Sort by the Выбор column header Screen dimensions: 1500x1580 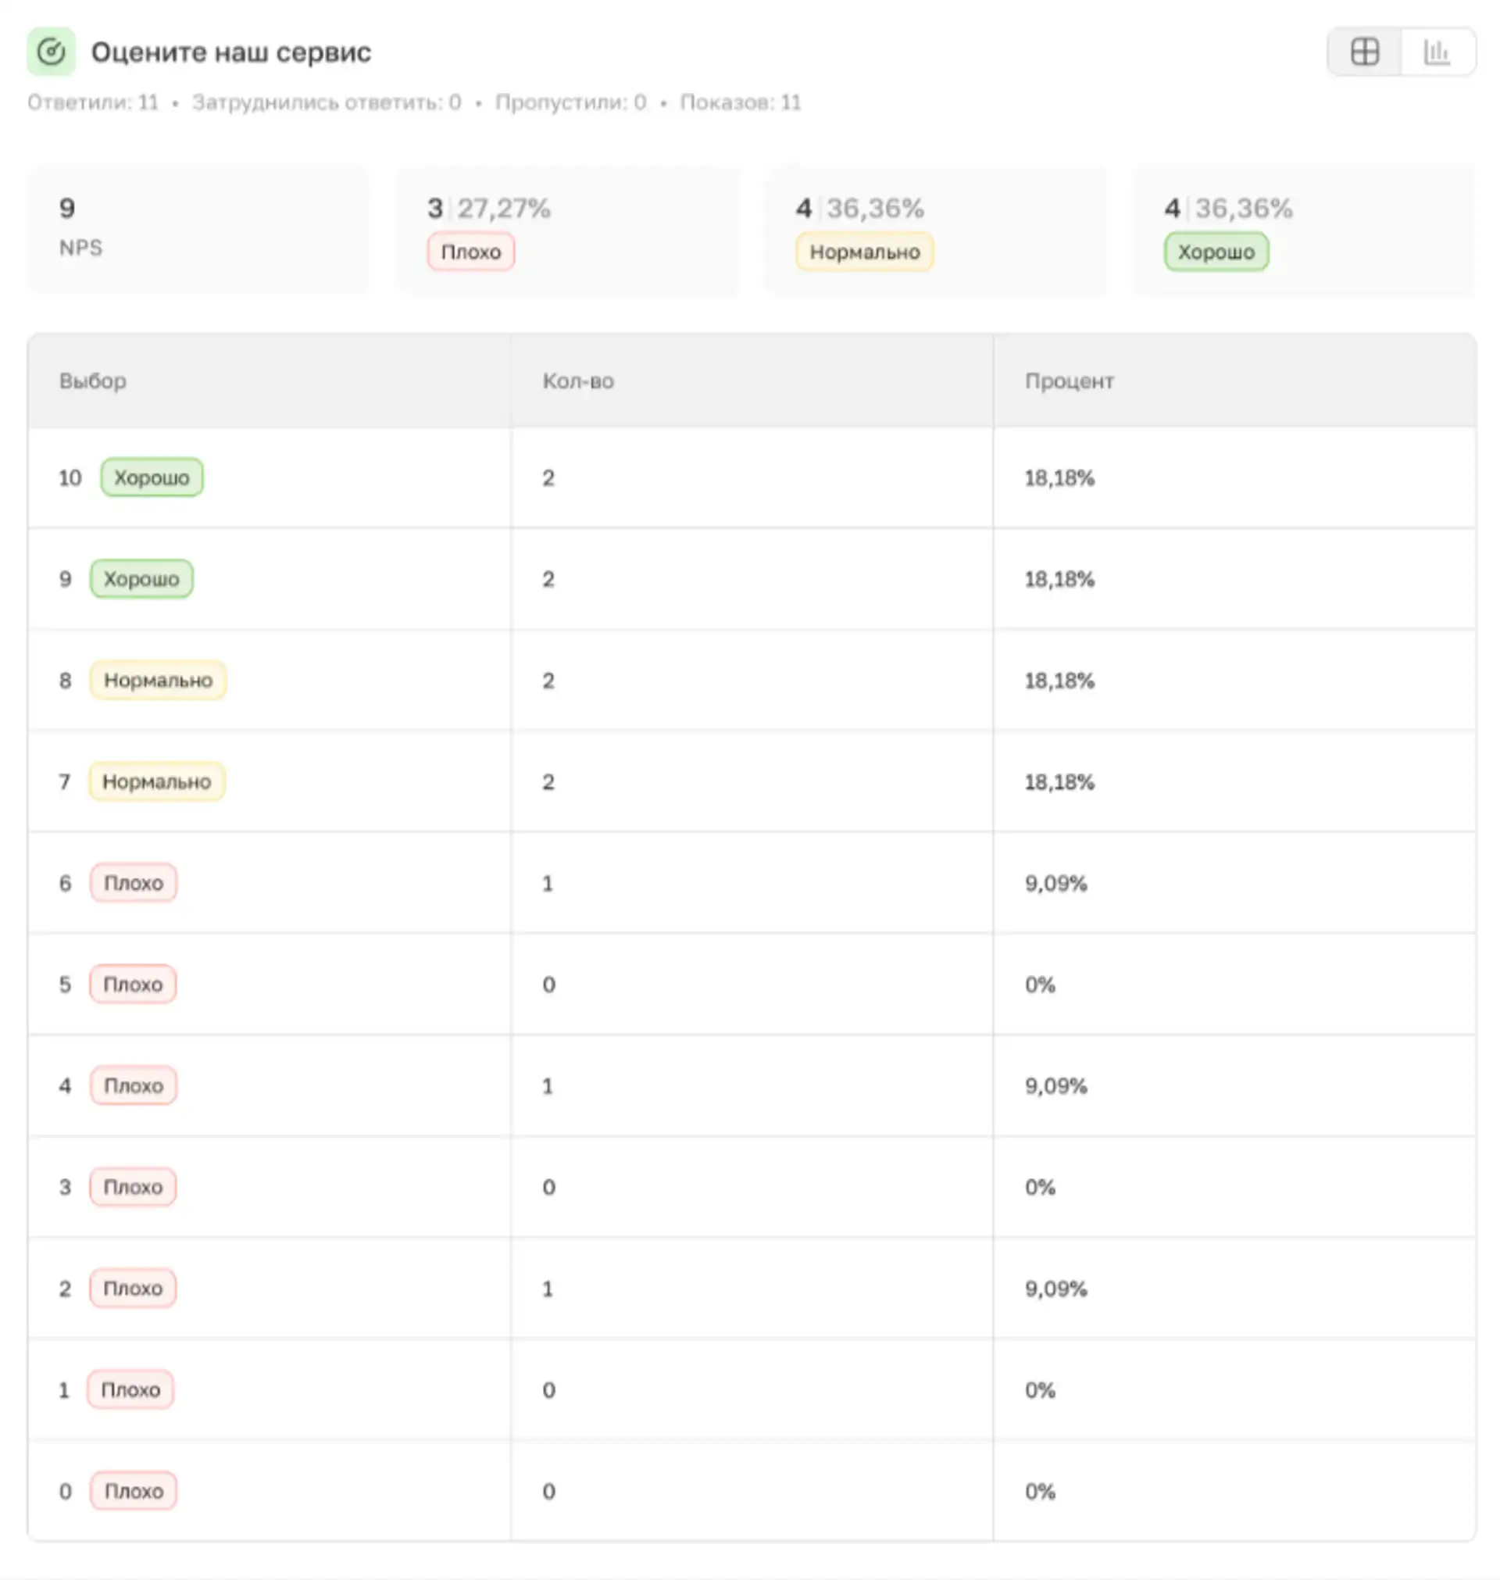click(x=93, y=381)
